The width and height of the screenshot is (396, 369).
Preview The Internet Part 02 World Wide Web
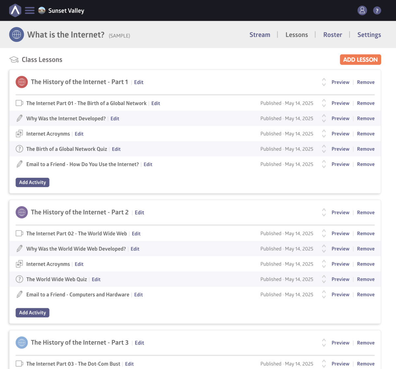(x=340, y=234)
